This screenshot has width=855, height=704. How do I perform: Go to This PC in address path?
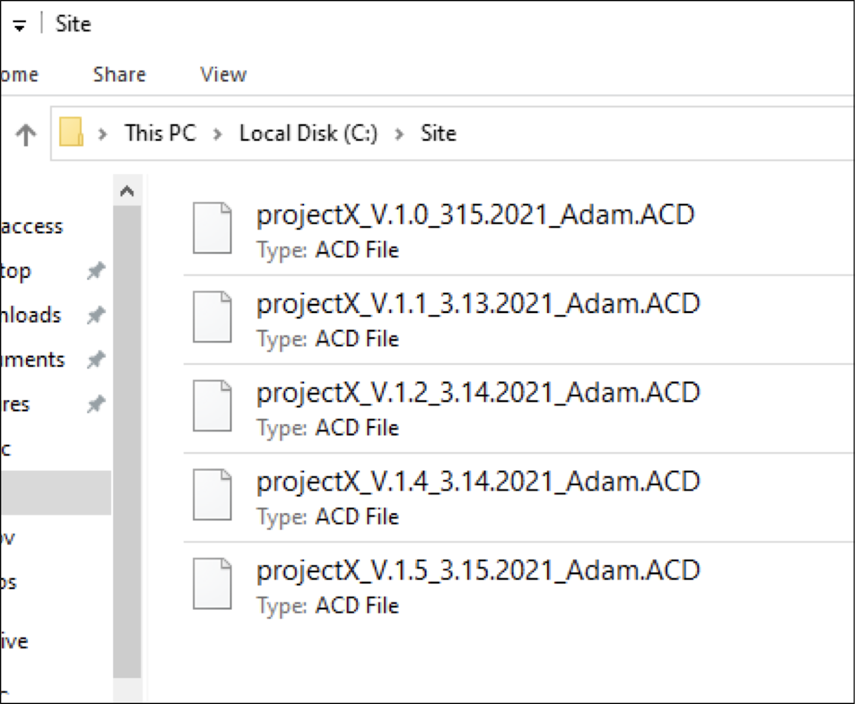(x=160, y=133)
